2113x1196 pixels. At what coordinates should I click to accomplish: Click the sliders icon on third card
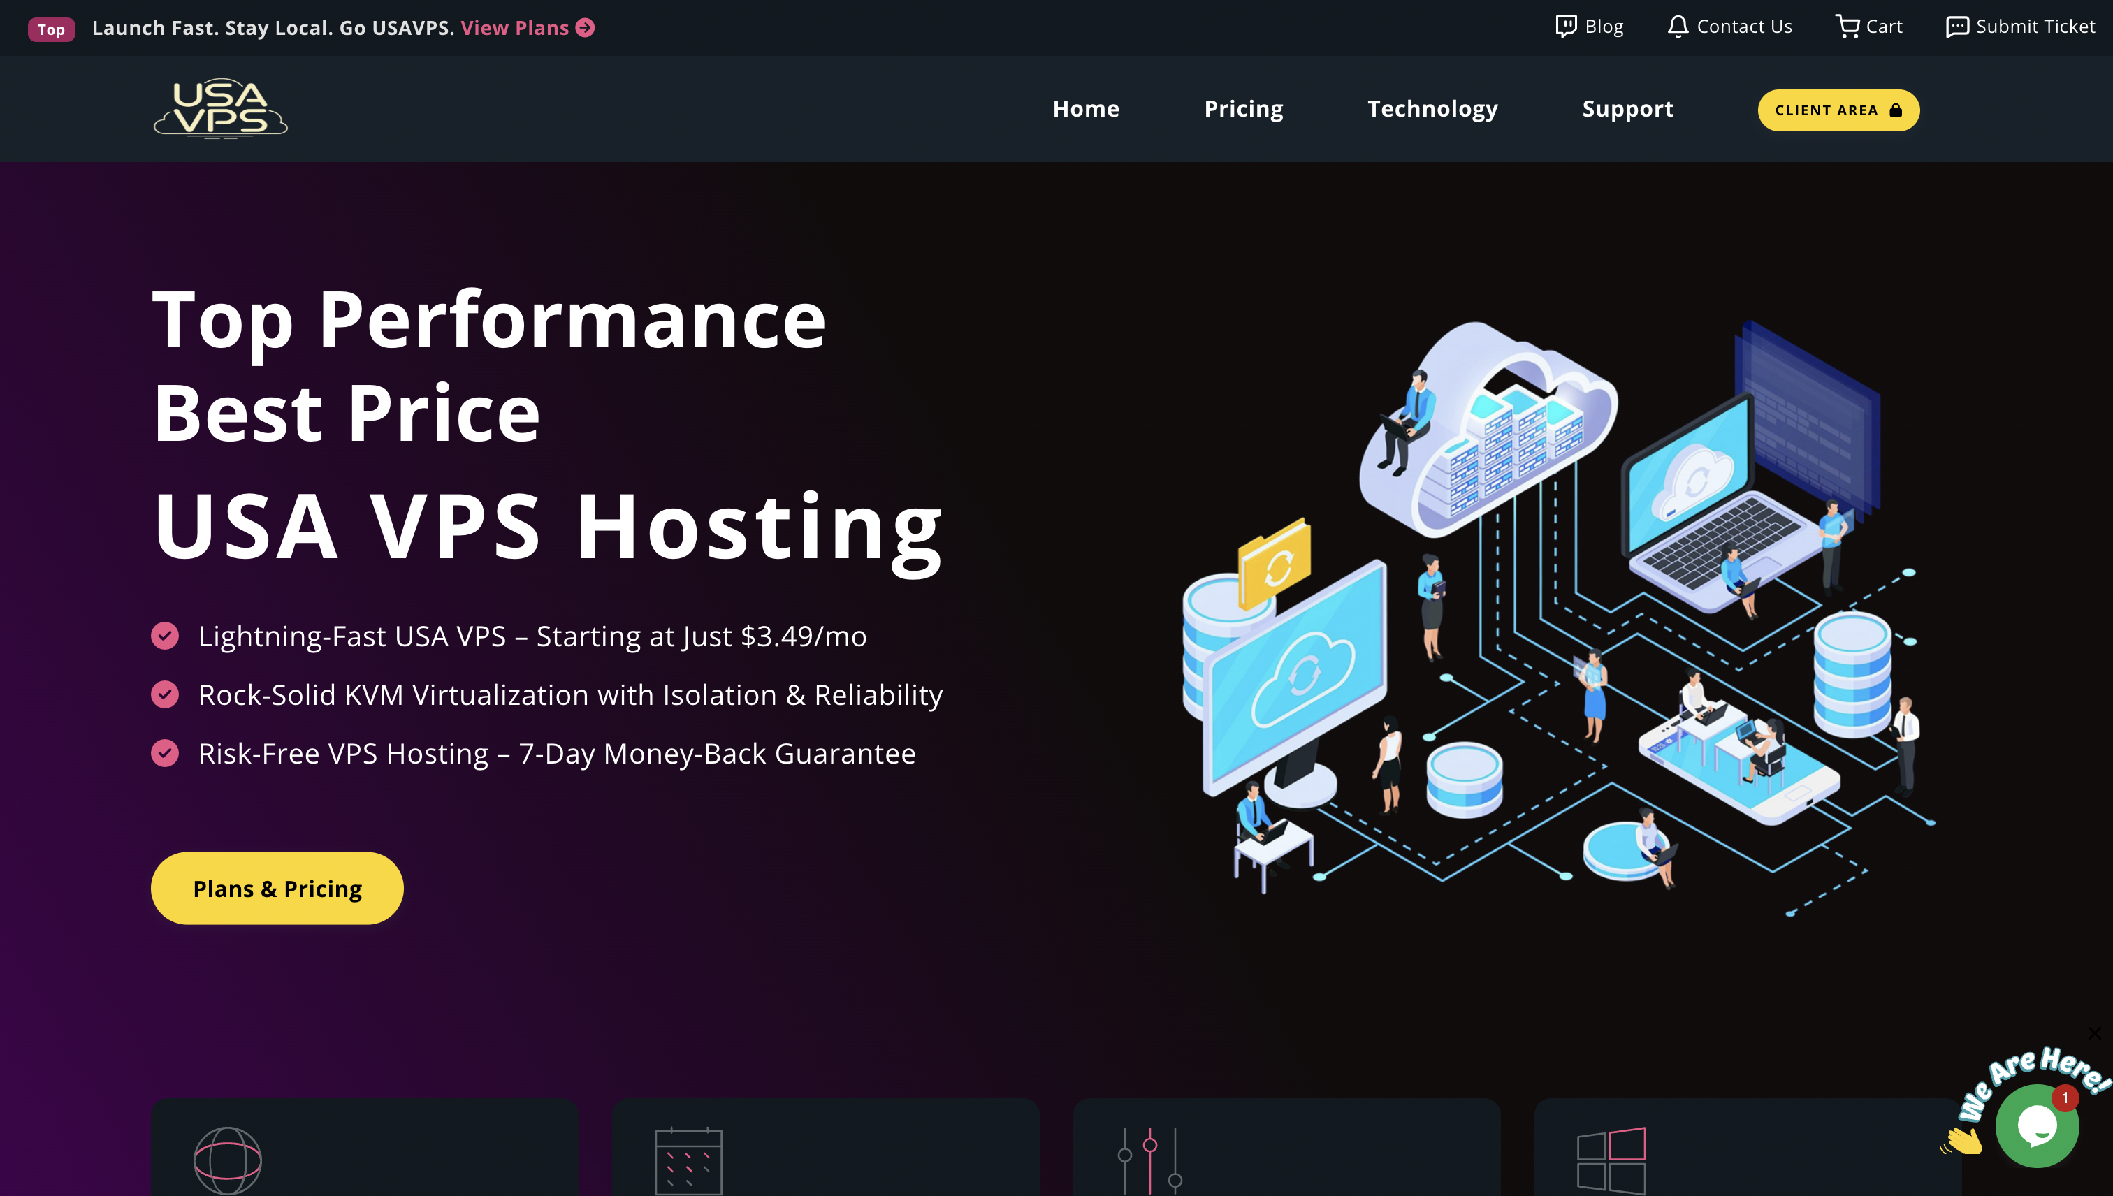1149,1160
